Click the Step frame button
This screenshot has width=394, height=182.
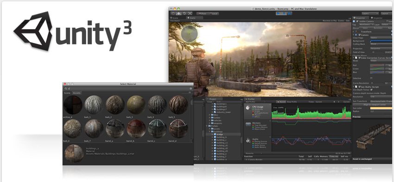point(289,13)
